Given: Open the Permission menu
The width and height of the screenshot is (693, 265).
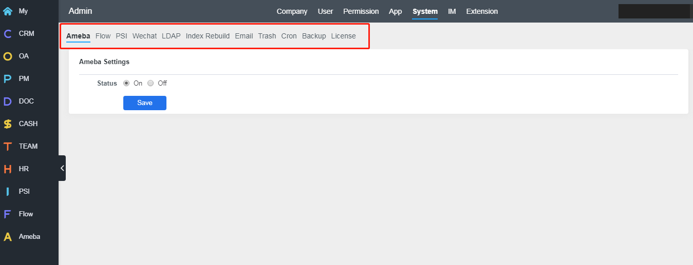Looking at the screenshot, I should point(361,11).
